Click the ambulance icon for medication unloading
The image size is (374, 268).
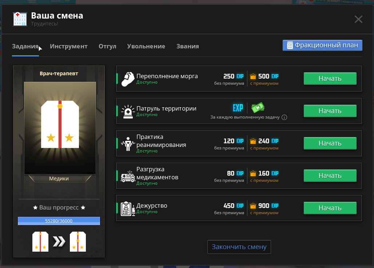tap(128, 176)
